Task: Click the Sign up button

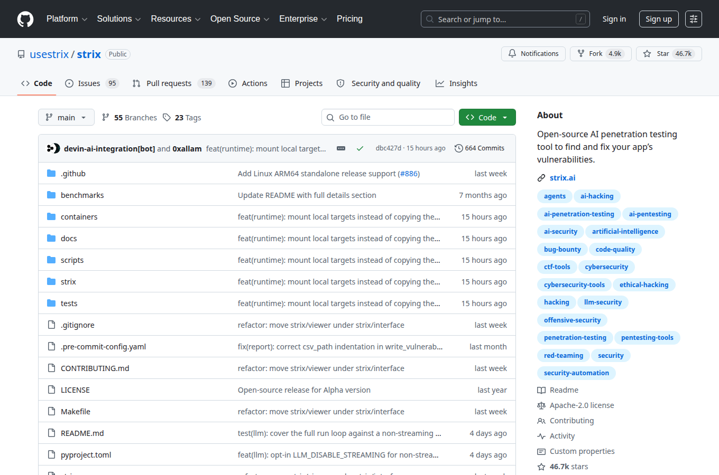Action: [659, 19]
